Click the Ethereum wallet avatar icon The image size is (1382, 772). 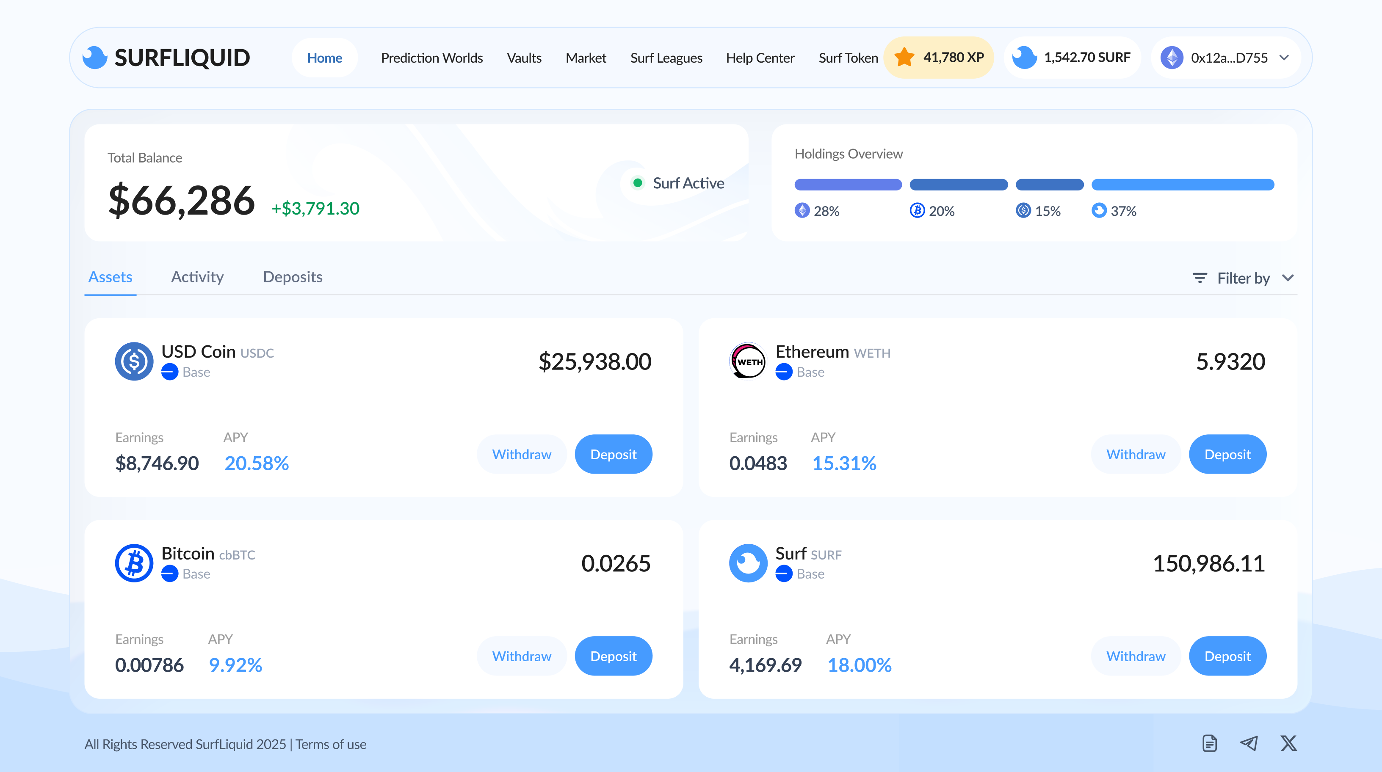click(1172, 58)
